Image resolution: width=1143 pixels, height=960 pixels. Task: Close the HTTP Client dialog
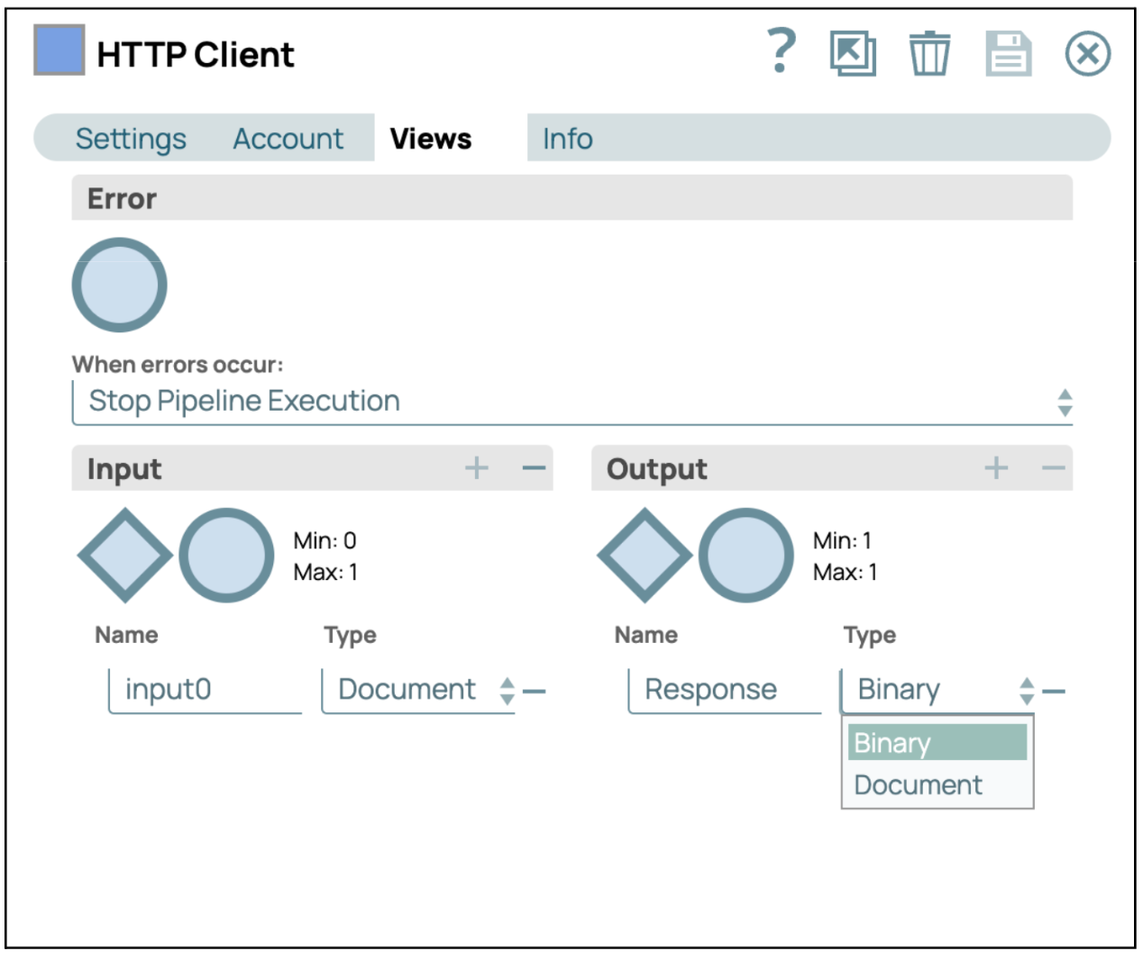[1087, 54]
